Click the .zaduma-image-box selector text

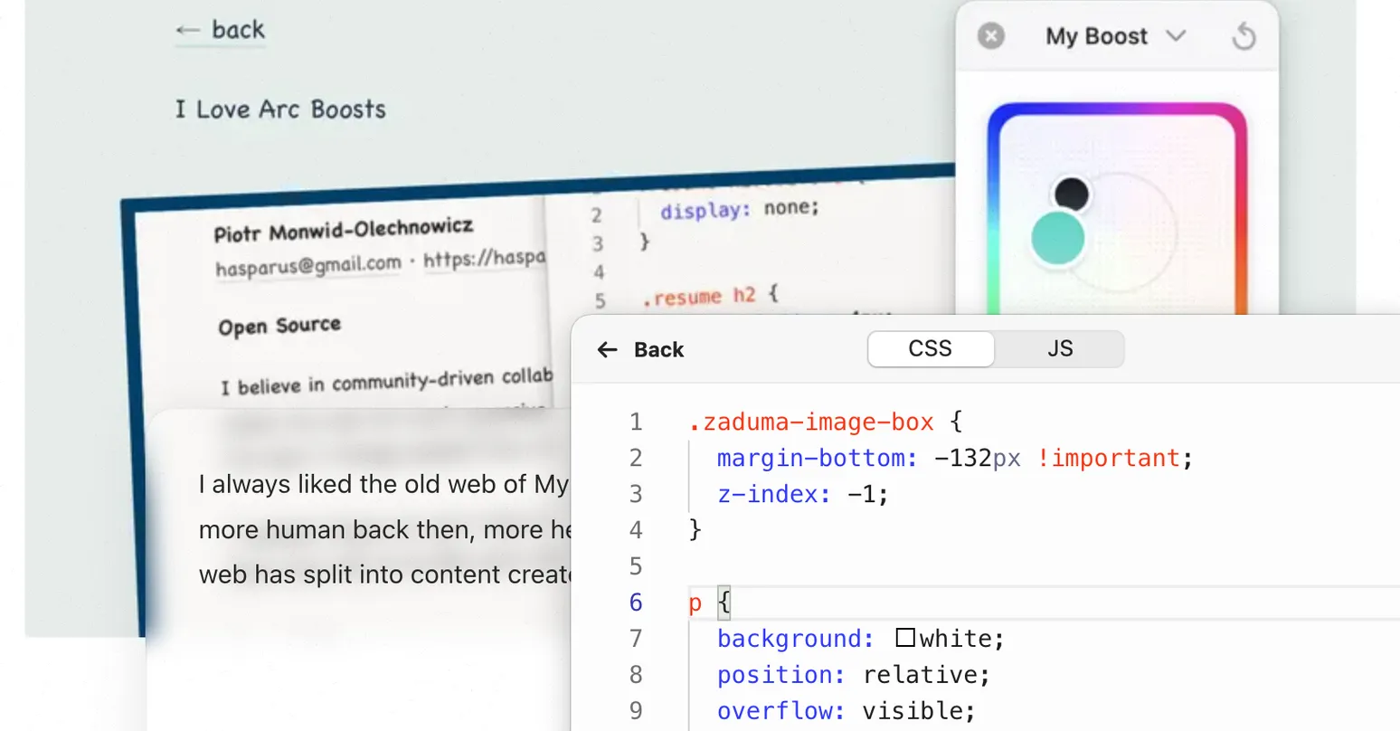click(x=810, y=422)
